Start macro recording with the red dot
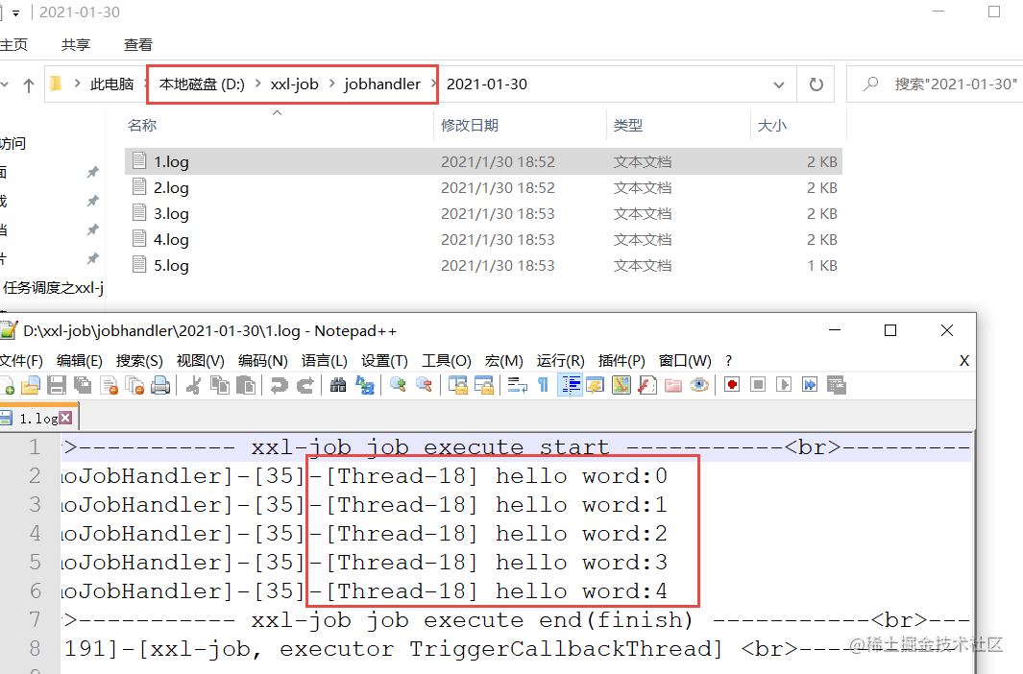The image size is (1023, 674). [732, 385]
